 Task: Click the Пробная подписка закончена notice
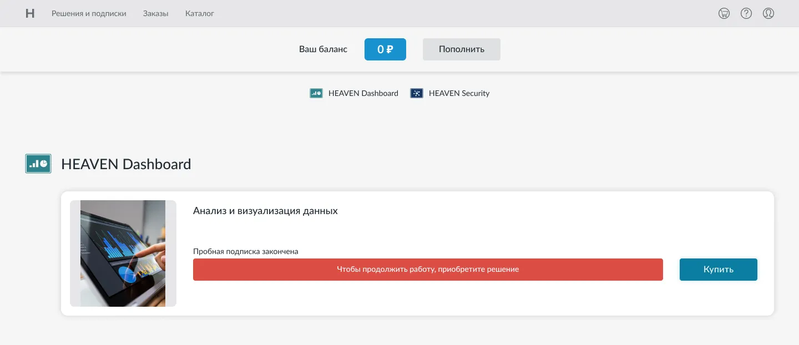tap(245, 251)
